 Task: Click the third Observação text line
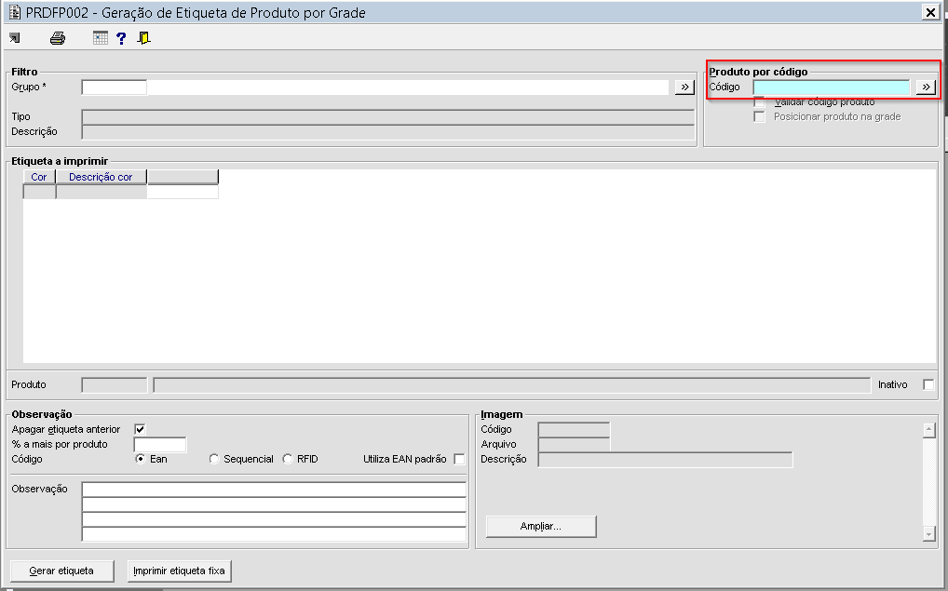(x=274, y=519)
